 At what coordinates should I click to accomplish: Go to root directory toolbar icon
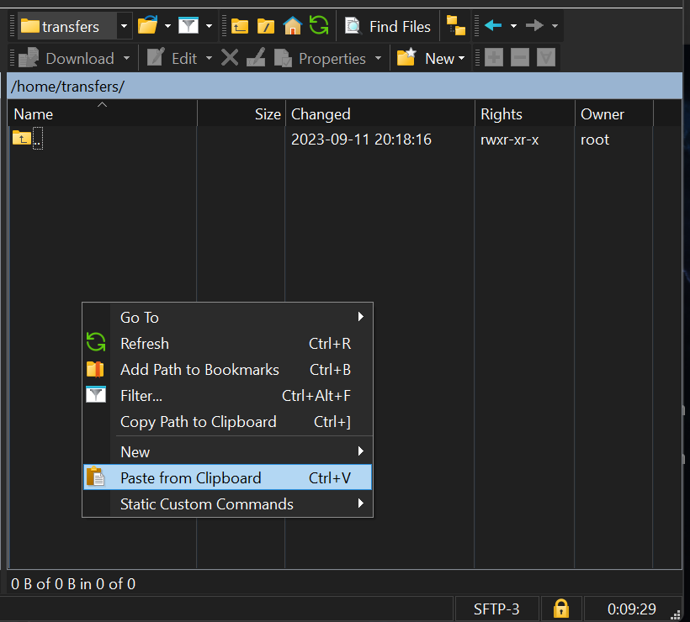pos(266,26)
